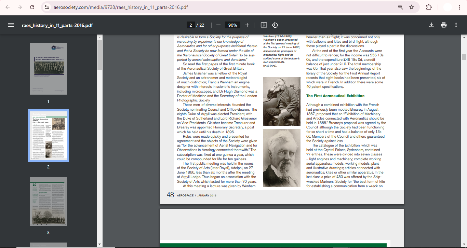Rotate the PDF counterclockwise

275,25
